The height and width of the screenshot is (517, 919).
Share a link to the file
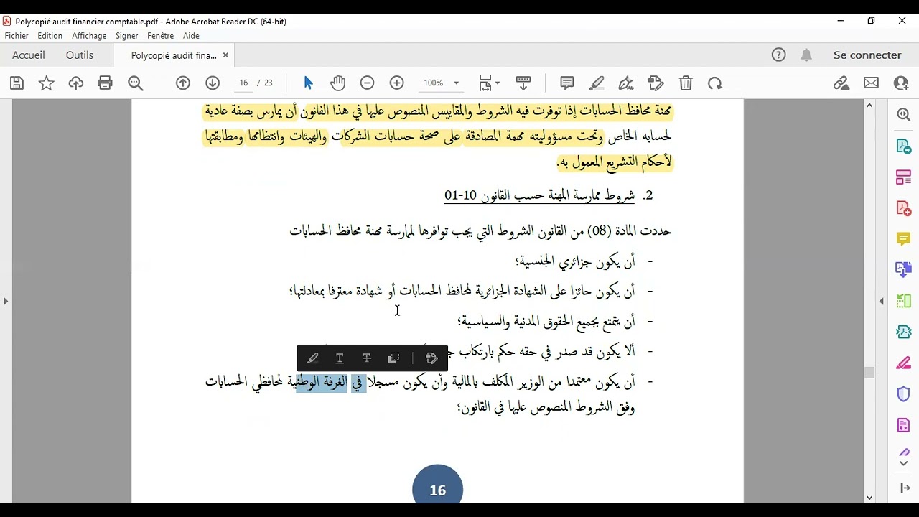841,83
